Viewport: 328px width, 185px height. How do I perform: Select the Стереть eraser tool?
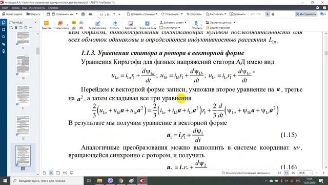tap(114, 25)
